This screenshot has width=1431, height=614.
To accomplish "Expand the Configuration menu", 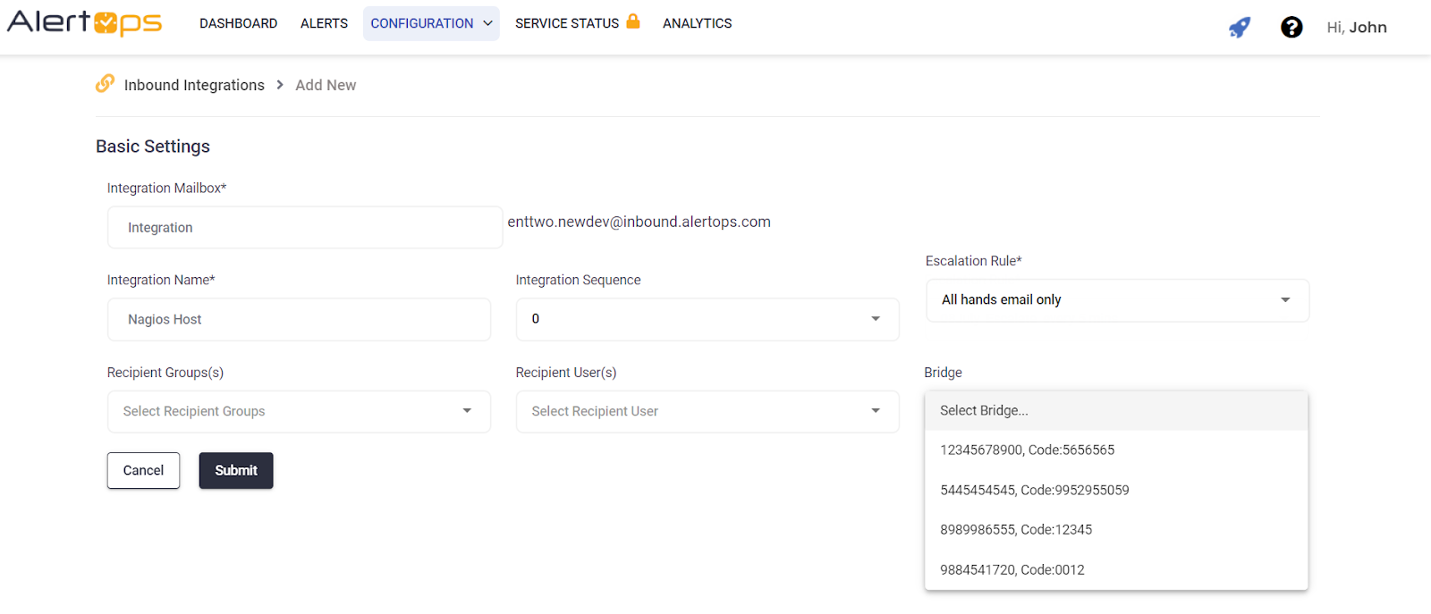I will pyautogui.click(x=431, y=23).
